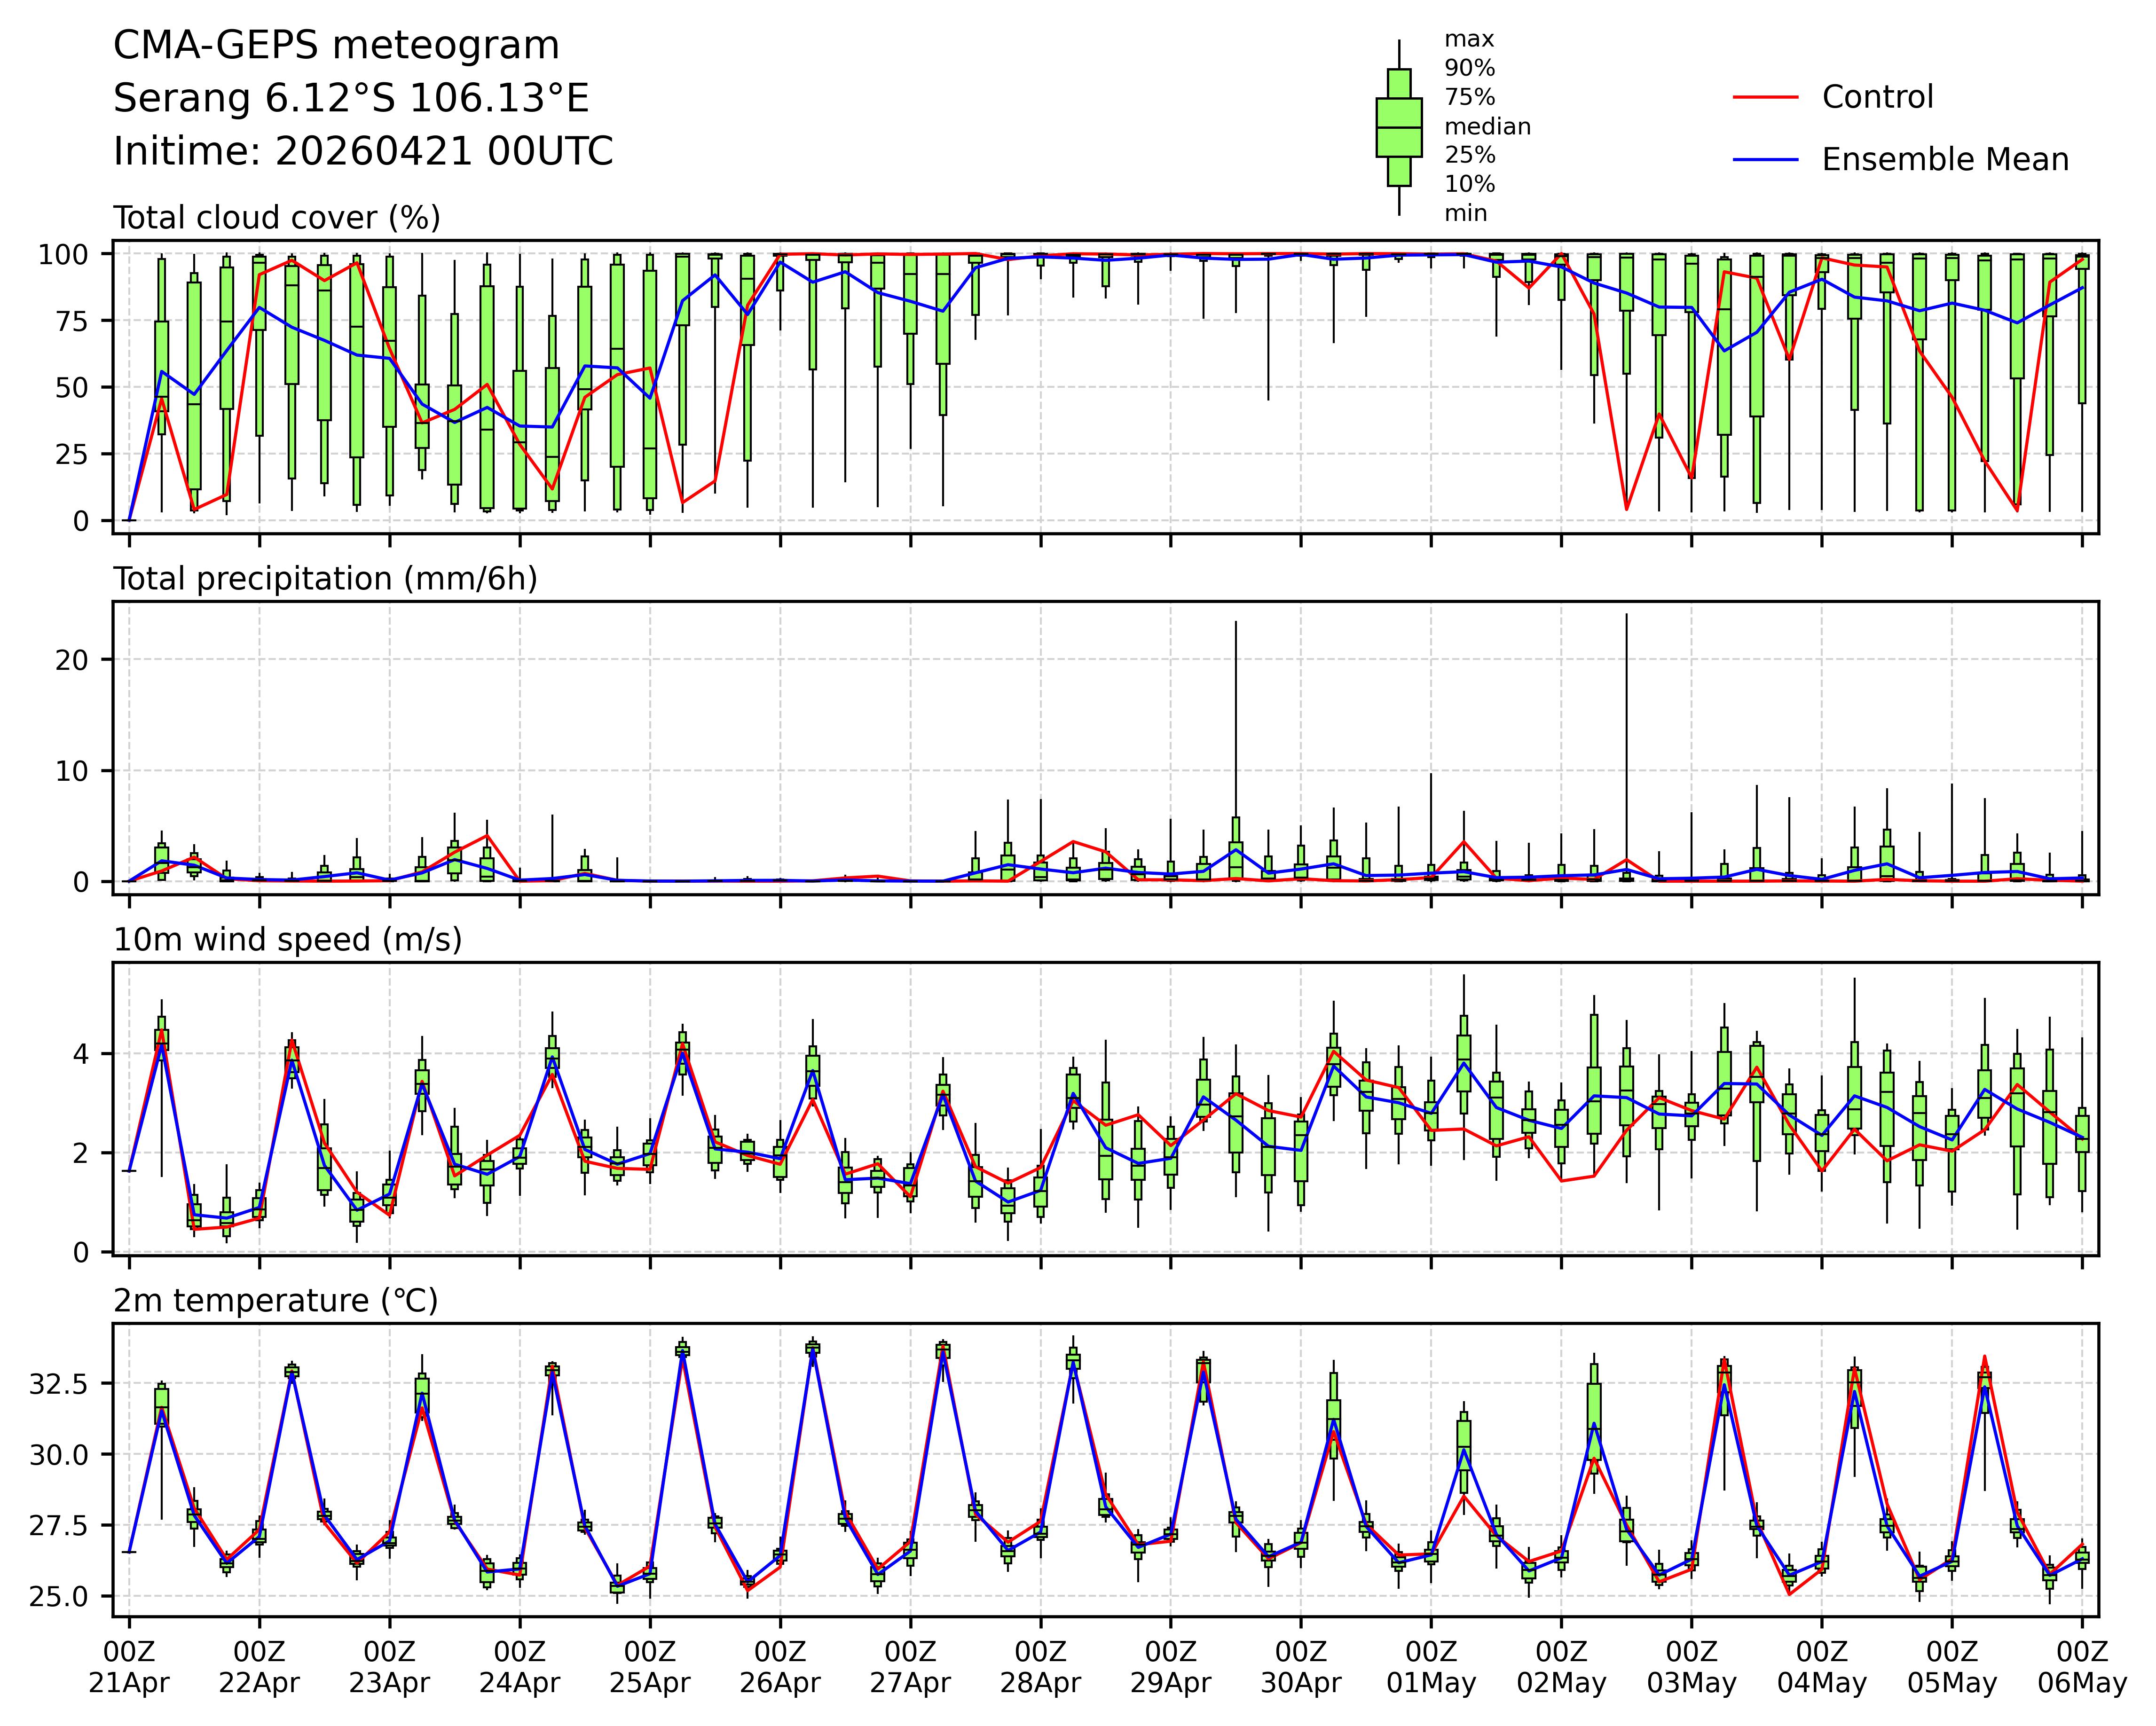Click the '00Z 21Apr' x-axis label
Screen dimensions: 2156x1726
129,1666
